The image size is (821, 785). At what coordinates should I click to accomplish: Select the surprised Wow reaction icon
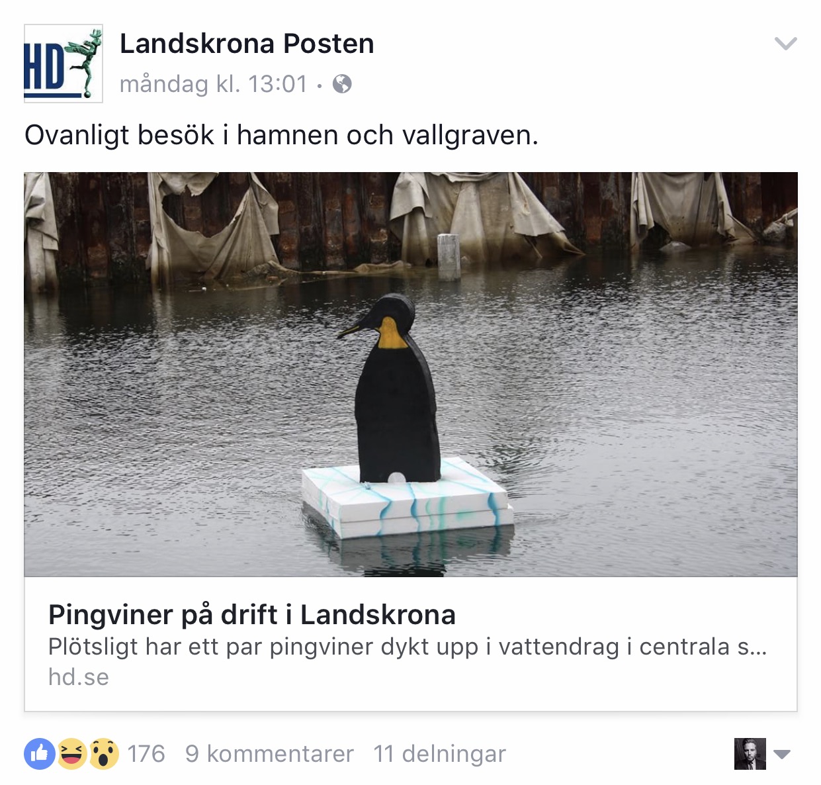(104, 753)
